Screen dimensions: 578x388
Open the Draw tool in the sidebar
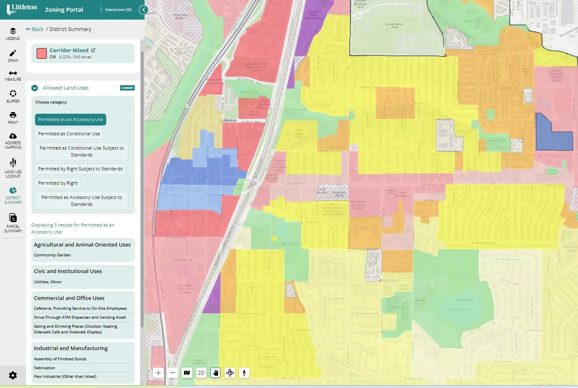[x=13, y=55]
